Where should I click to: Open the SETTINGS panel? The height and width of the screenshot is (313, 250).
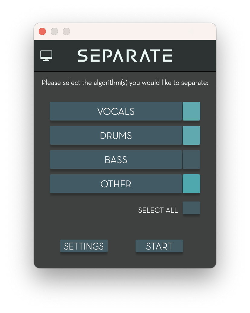[x=84, y=246]
